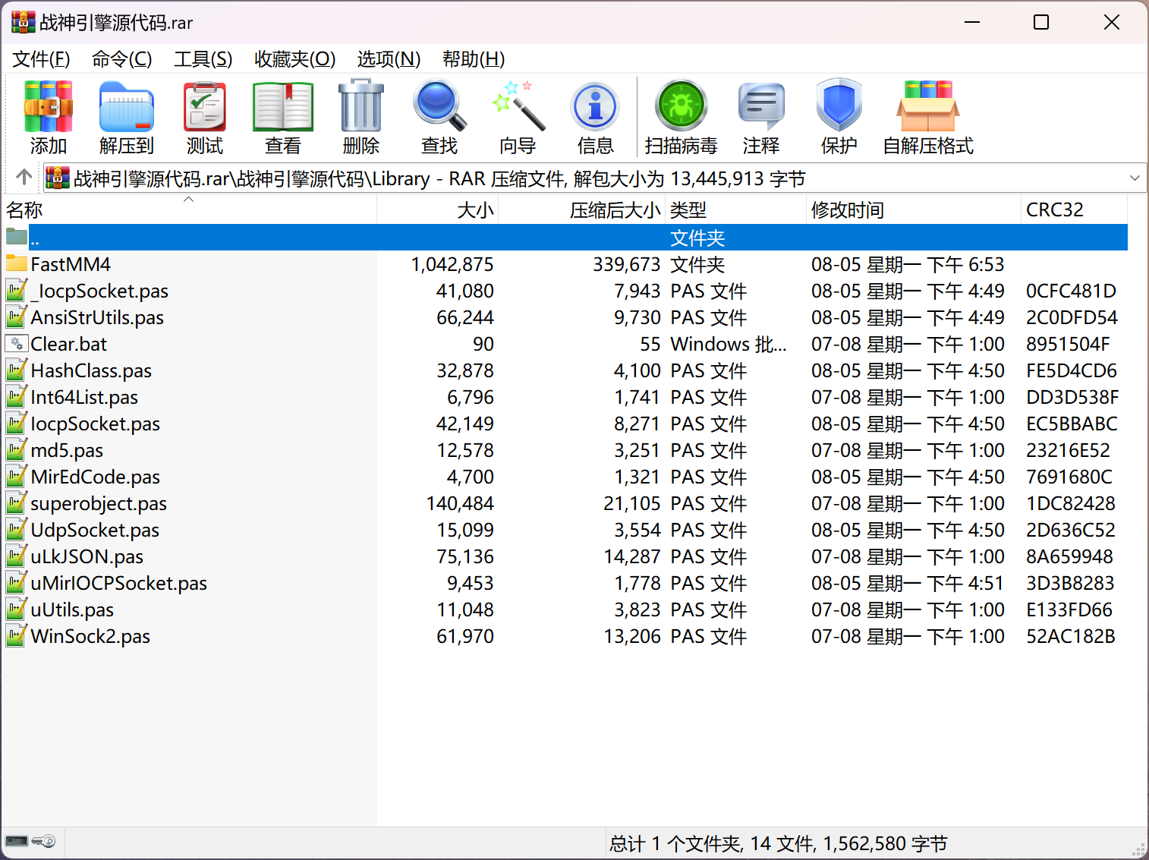
Task: Open the Options (选项) menu
Action: point(389,58)
